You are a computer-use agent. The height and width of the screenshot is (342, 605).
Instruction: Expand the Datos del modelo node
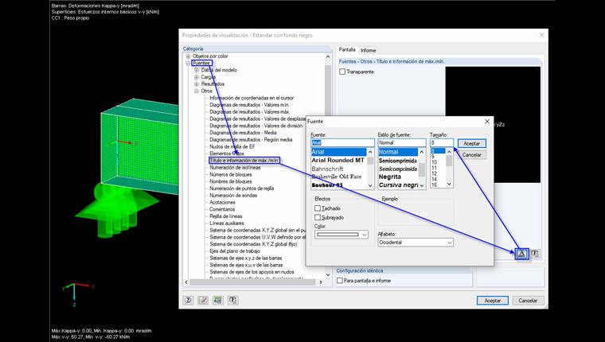point(197,70)
